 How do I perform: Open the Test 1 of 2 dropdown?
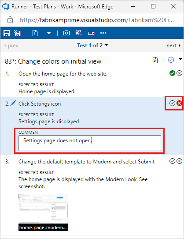point(92,45)
